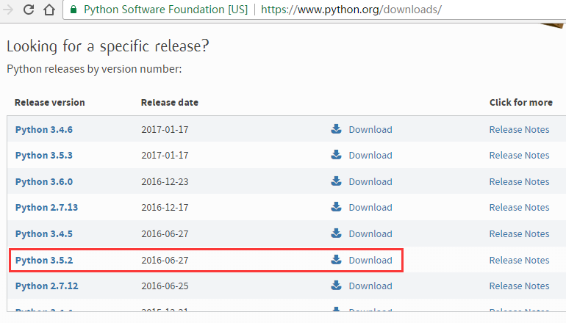566x323 pixels.
Task: Click the 2016-12-23 release date
Action: (165, 182)
